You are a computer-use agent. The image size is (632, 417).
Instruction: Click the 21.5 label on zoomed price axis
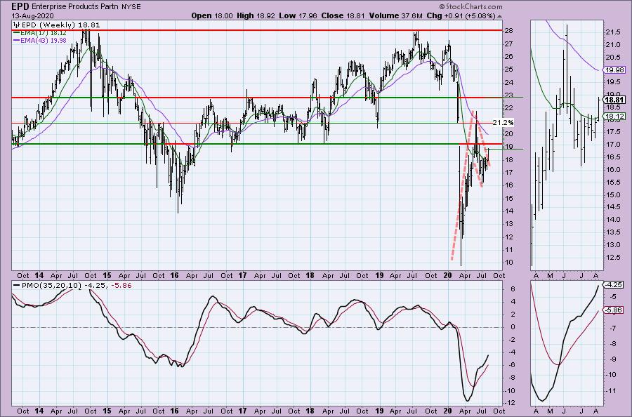(612, 32)
